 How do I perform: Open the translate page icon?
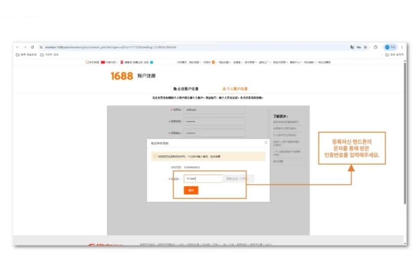352,47
